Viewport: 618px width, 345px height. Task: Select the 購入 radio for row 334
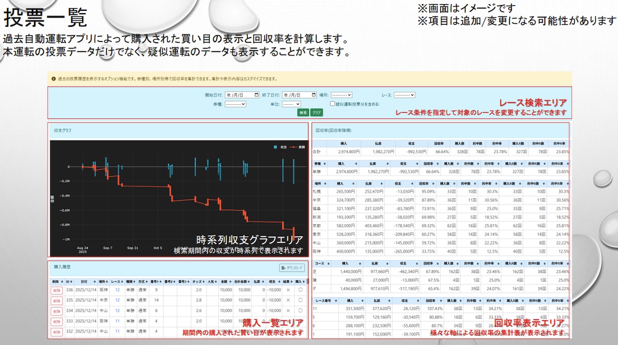pyautogui.click(x=300, y=311)
